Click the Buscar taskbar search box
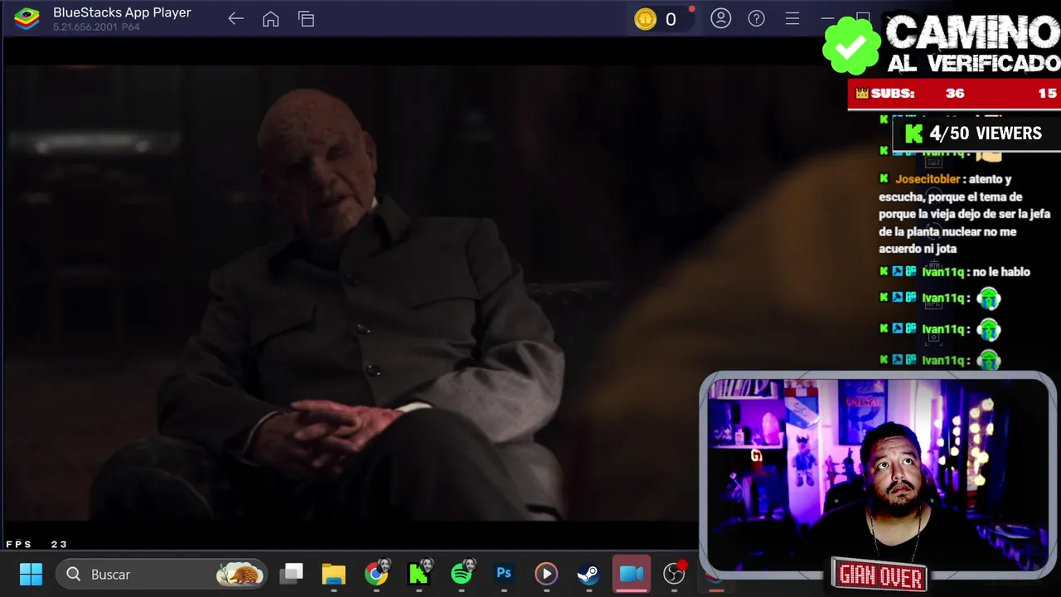Viewport: 1061px width, 597px height. tap(162, 574)
